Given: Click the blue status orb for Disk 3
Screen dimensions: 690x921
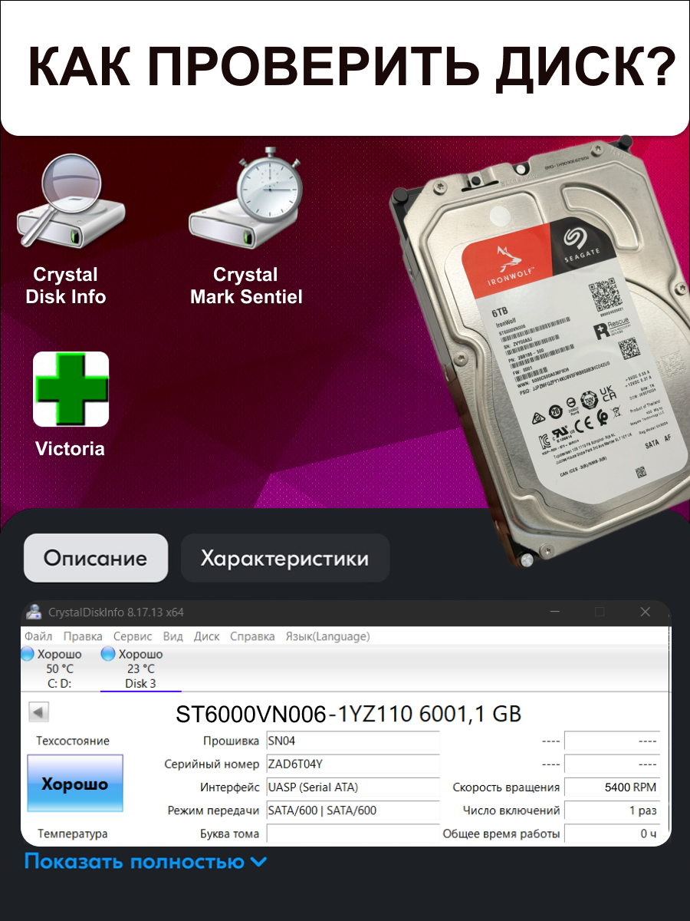Looking at the screenshot, I should tap(108, 654).
